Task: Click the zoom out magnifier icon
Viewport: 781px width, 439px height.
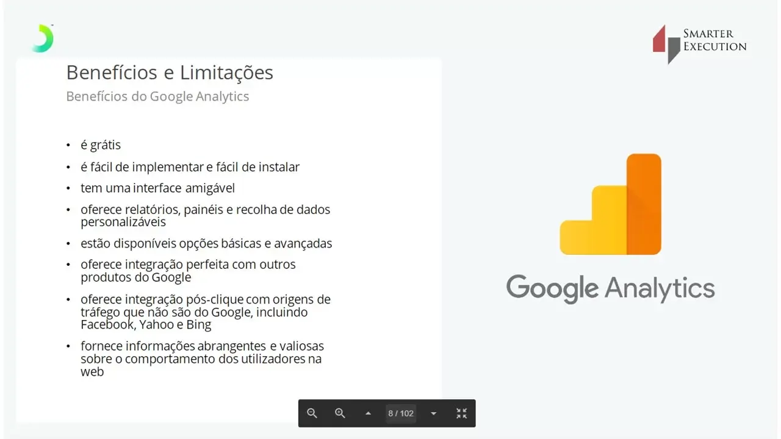Action: 312,413
